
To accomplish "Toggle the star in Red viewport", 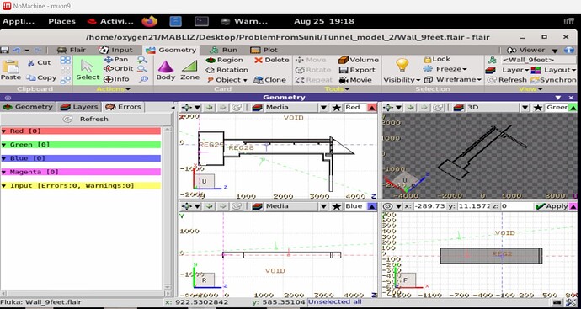I will (337, 108).
